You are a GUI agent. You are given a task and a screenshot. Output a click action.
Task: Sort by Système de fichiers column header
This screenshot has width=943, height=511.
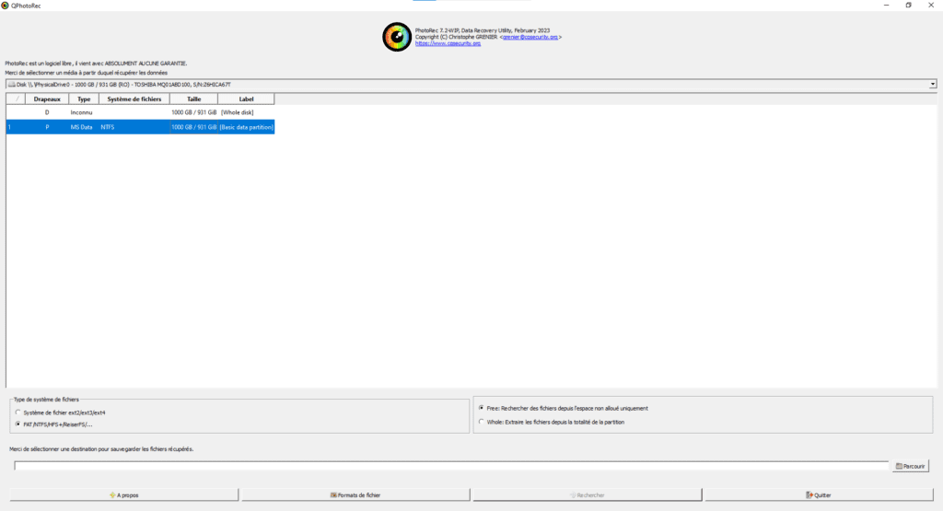(134, 99)
